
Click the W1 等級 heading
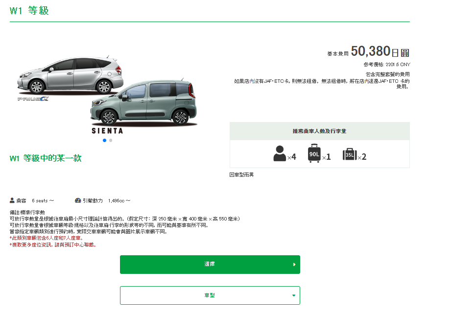(29, 11)
